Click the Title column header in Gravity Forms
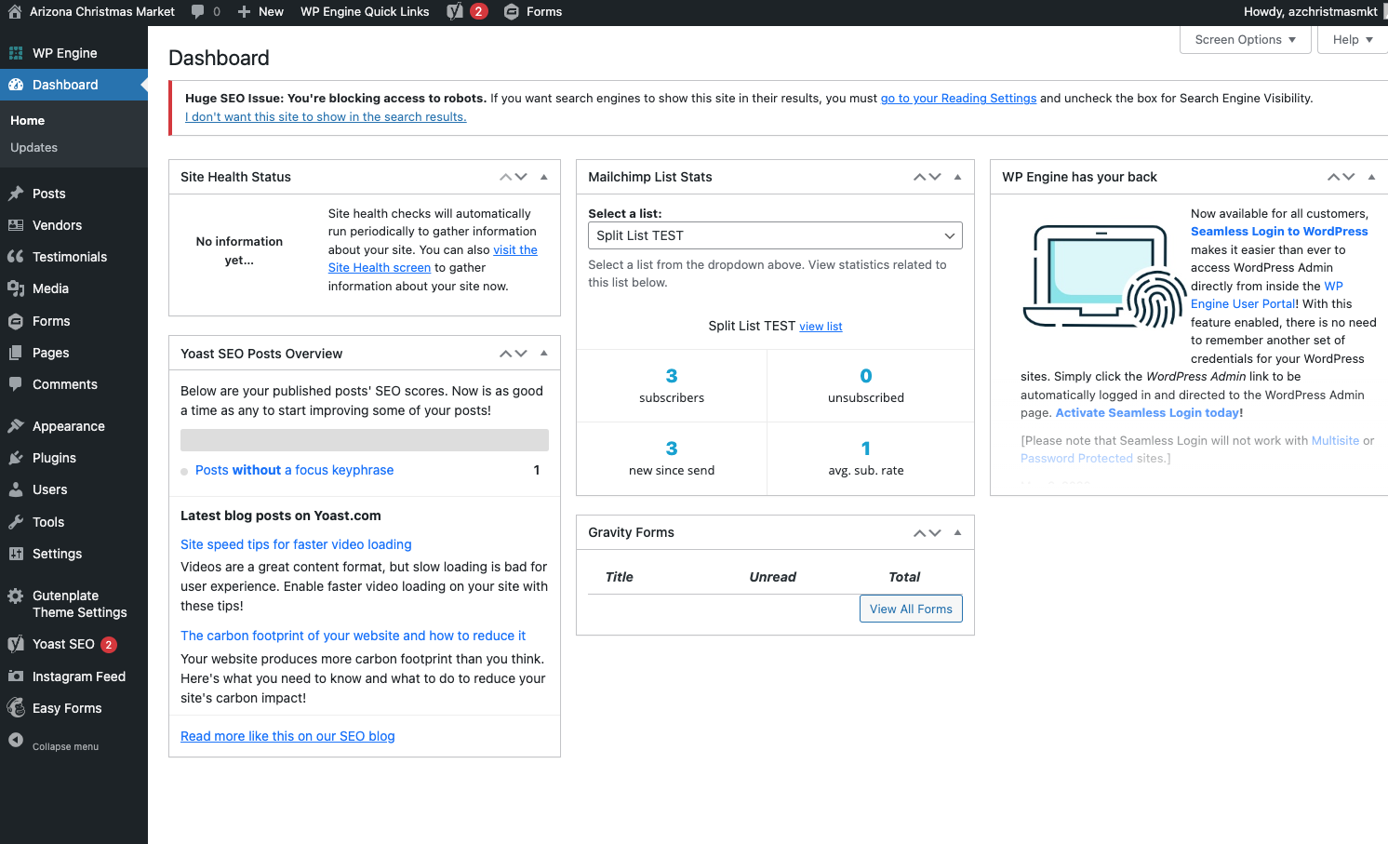This screenshot has height=844, width=1388. point(619,577)
